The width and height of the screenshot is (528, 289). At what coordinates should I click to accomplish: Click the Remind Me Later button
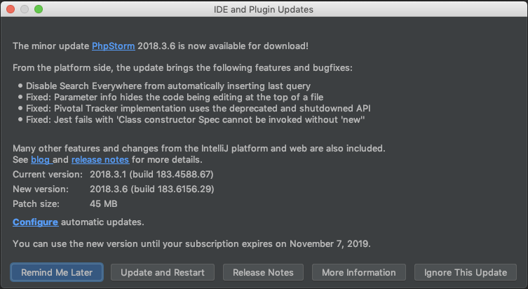[57, 272]
